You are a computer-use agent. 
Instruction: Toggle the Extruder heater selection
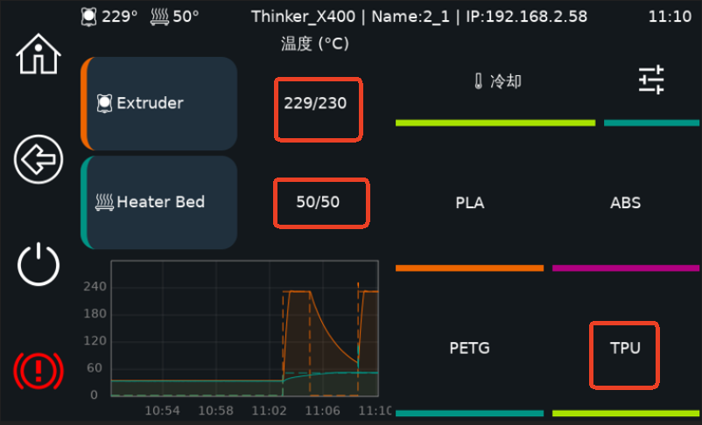(x=160, y=103)
